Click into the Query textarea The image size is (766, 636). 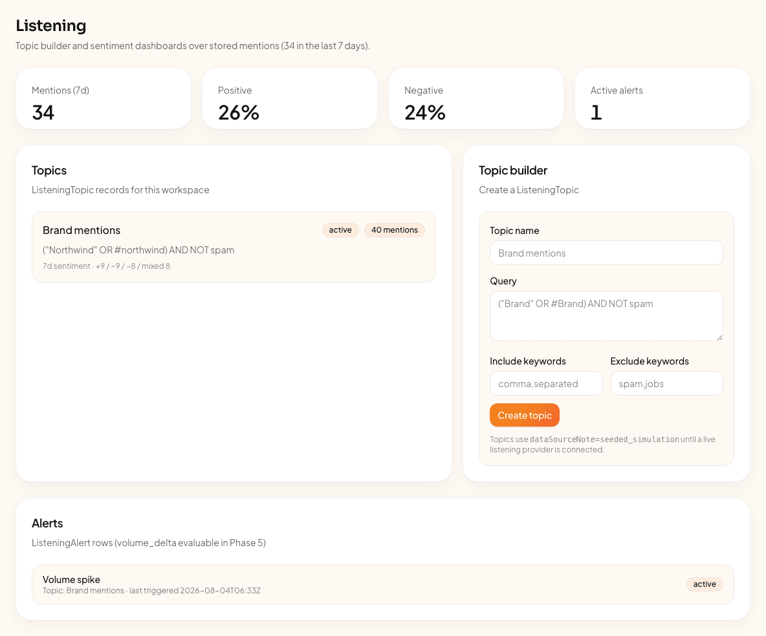(x=606, y=316)
